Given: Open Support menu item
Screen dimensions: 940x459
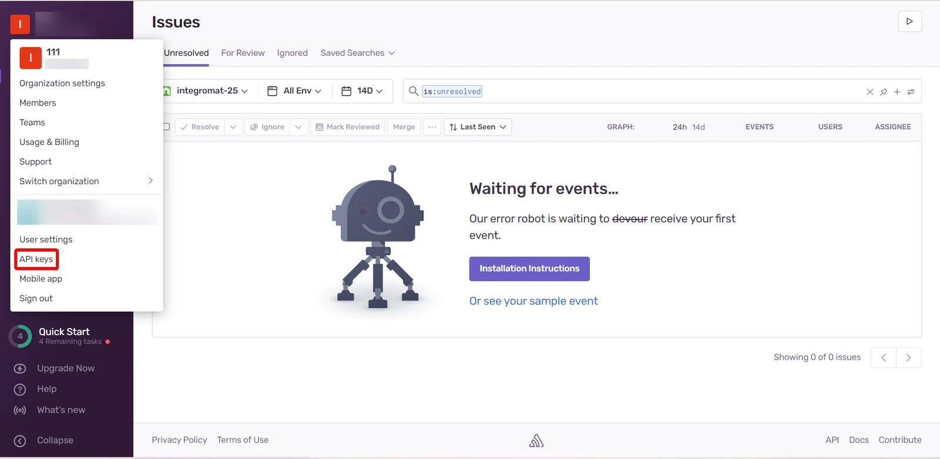Looking at the screenshot, I should click(35, 161).
